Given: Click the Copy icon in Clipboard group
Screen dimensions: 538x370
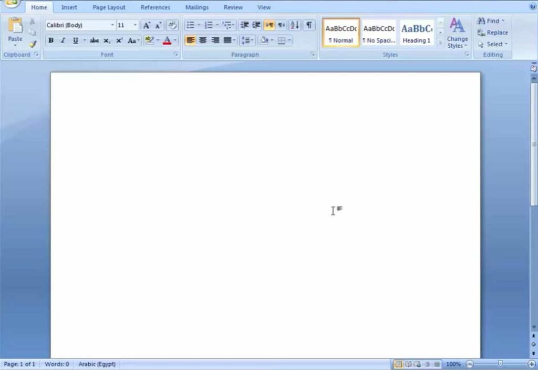Looking at the screenshot, I should [32, 33].
